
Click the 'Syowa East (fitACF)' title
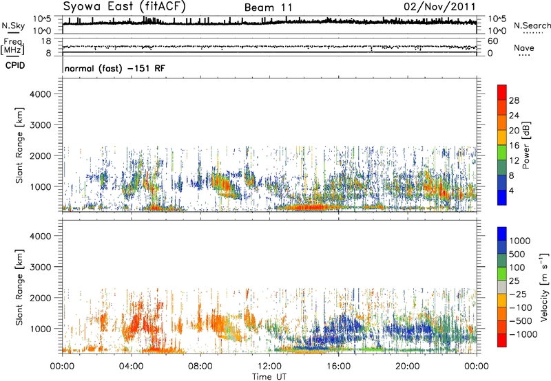[x=125, y=7]
